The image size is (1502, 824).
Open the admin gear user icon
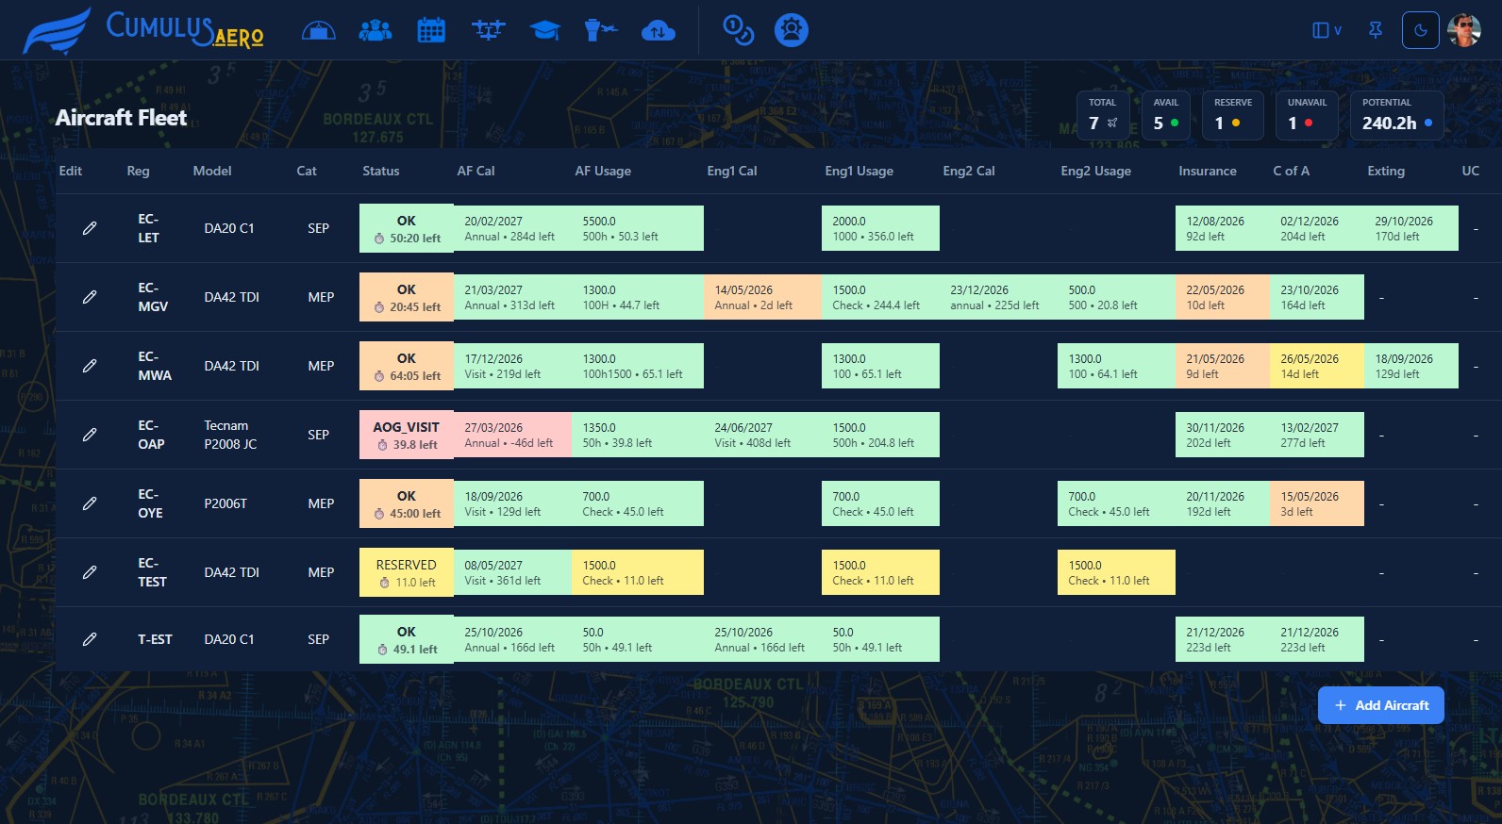pos(792,30)
